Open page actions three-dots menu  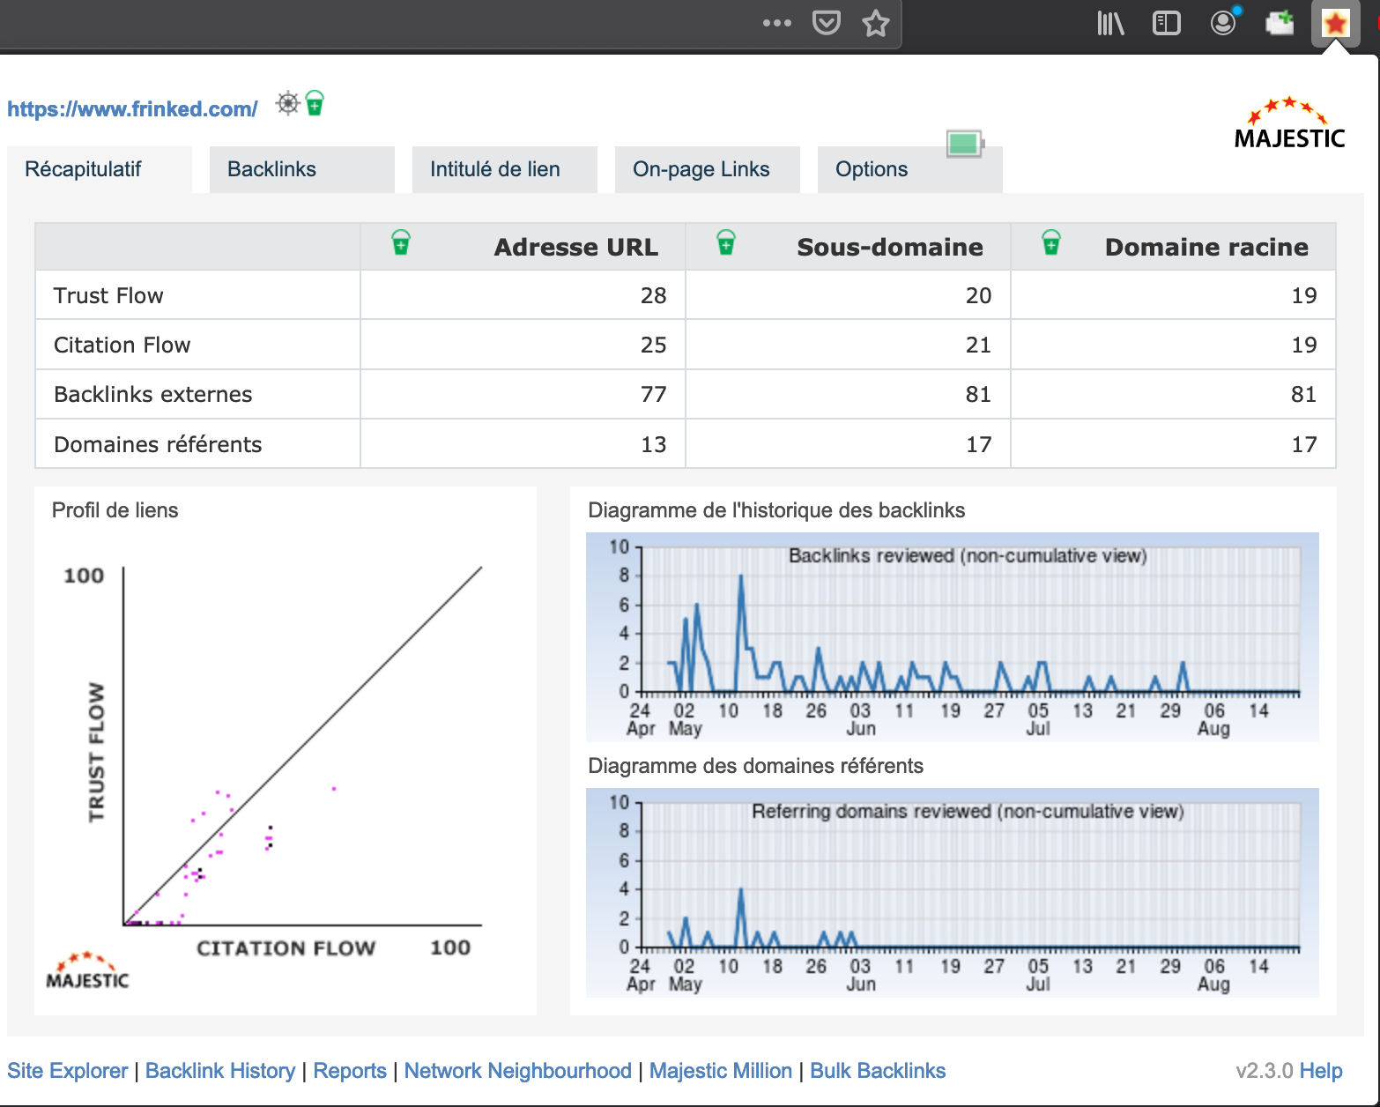(776, 23)
